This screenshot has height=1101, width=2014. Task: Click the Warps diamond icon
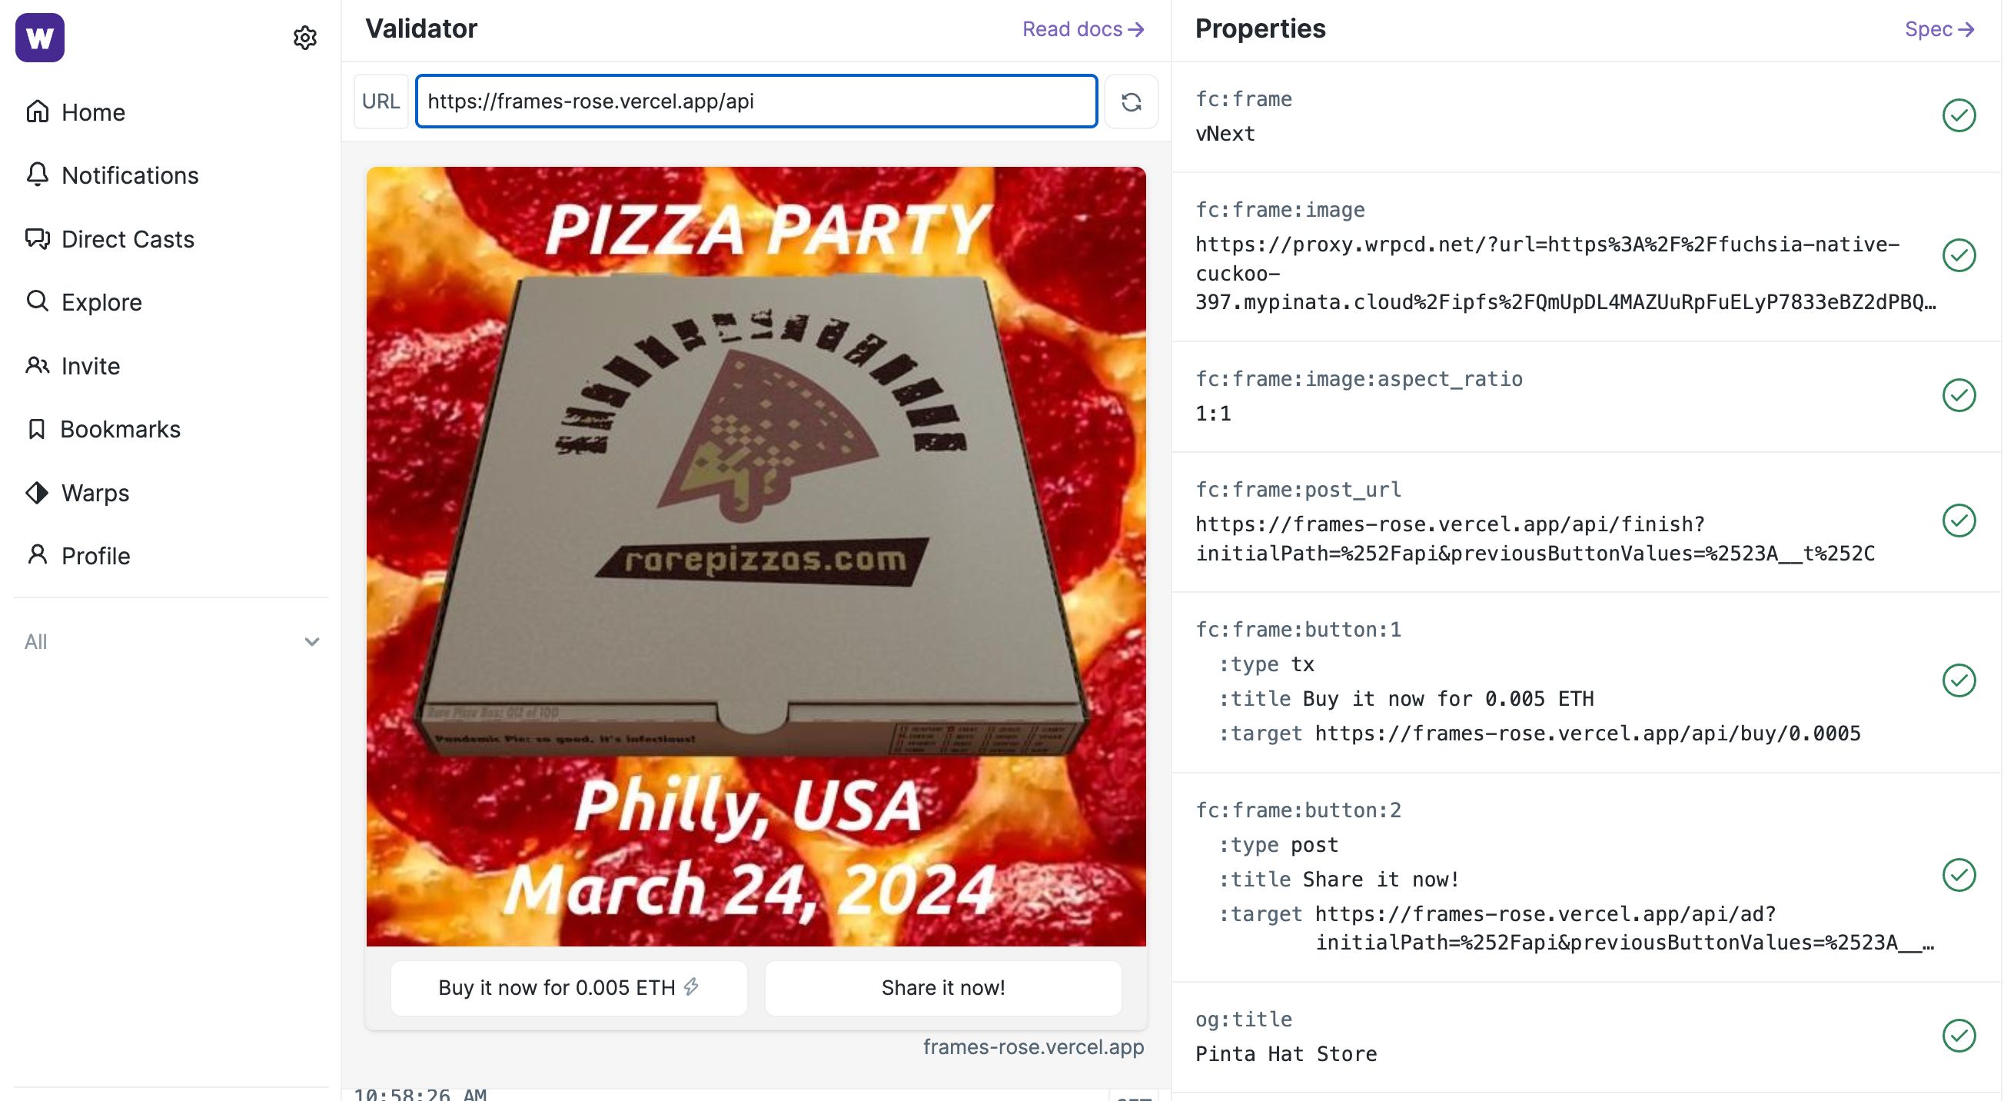coord(37,491)
